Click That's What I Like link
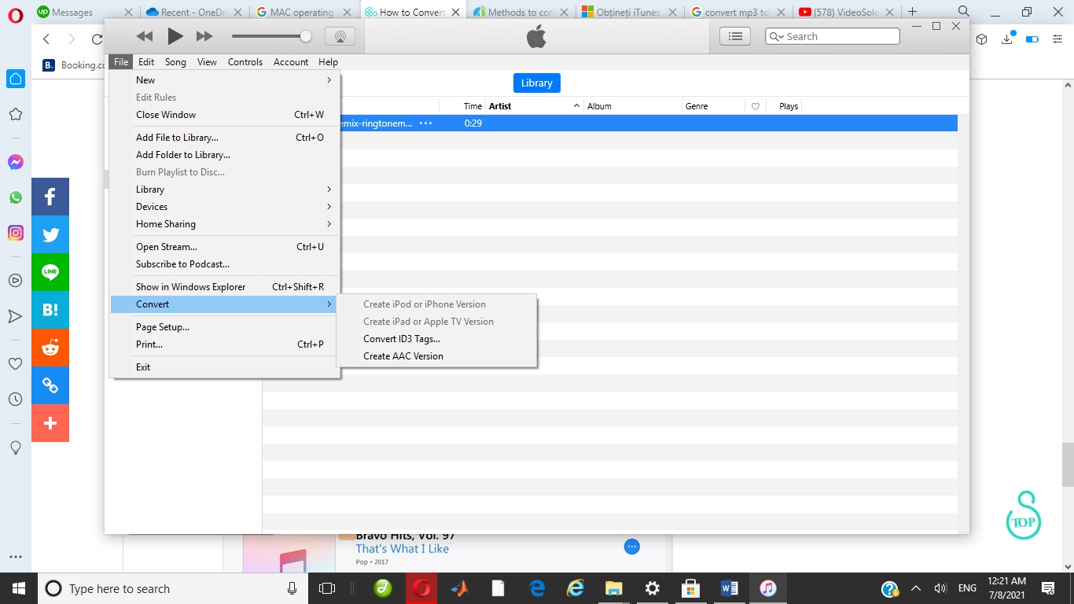The height and width of the screenshot is (604, 1074). coord(402,549)
